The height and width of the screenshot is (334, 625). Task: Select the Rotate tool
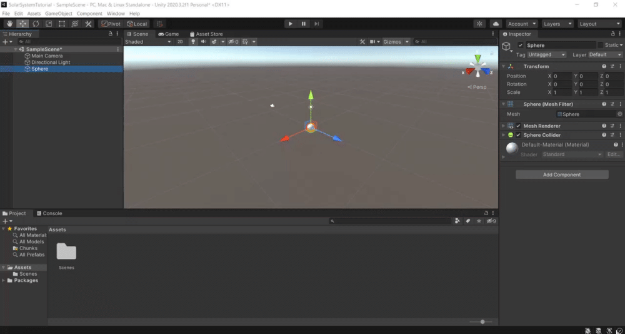(x=36, y=24)
